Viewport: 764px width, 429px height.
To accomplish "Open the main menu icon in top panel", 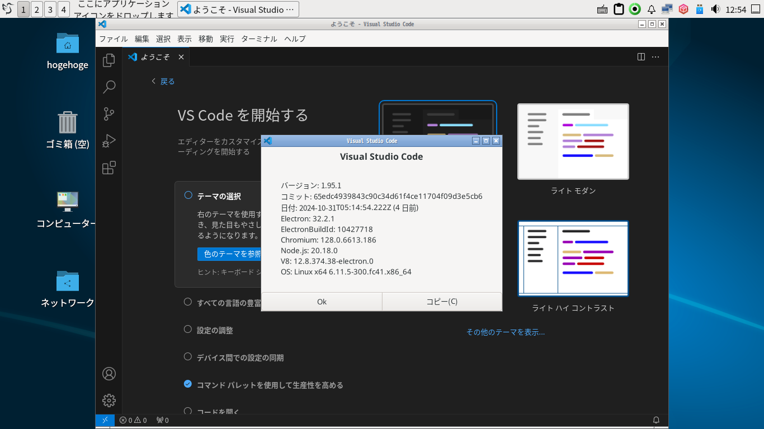I will (x=8, y=9).
